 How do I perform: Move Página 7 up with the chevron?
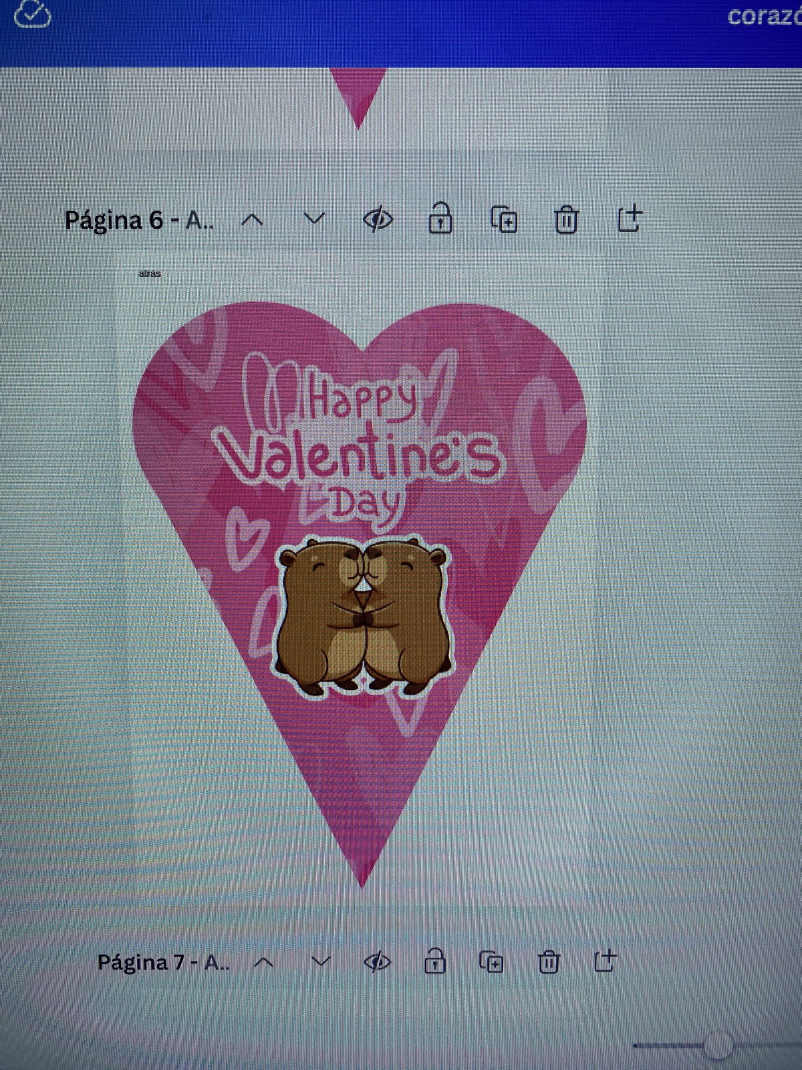click(265, 963)
